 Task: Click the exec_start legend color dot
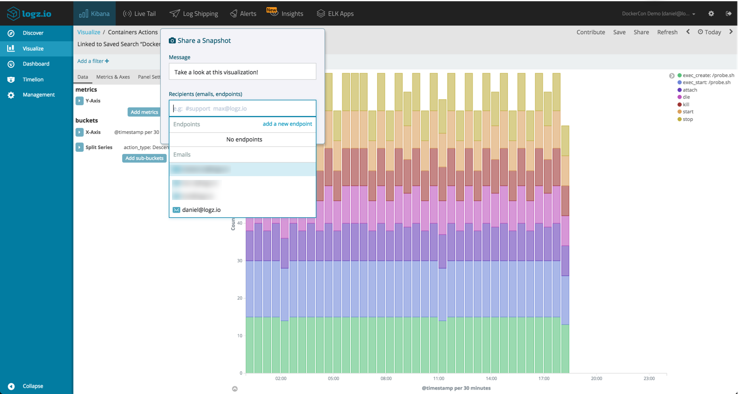point(679,82)
